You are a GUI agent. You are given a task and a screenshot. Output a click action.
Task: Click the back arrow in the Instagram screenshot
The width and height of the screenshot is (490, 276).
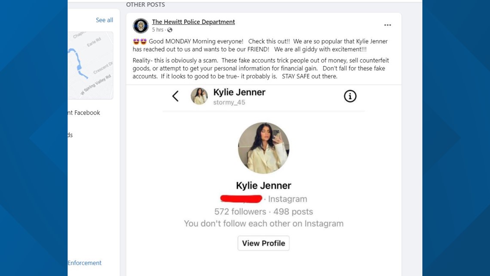175,96
